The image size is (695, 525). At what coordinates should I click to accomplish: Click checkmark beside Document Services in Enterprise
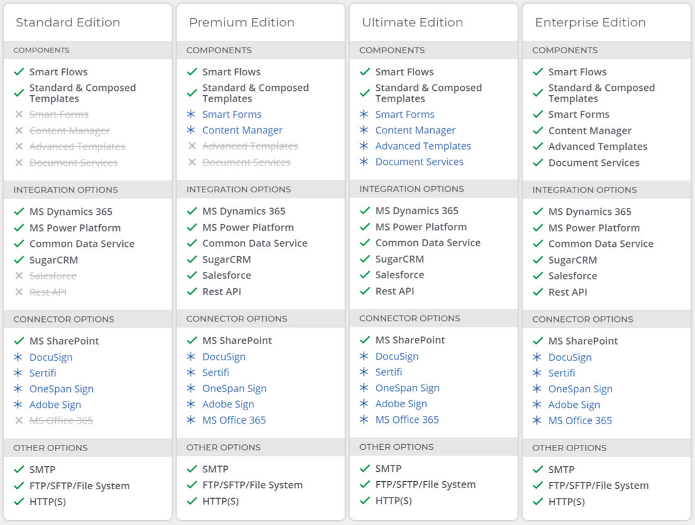click(538, 162)
